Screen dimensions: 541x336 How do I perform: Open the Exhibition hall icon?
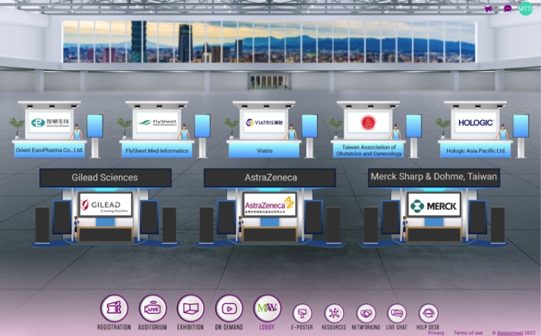click(x=191, y=308)
